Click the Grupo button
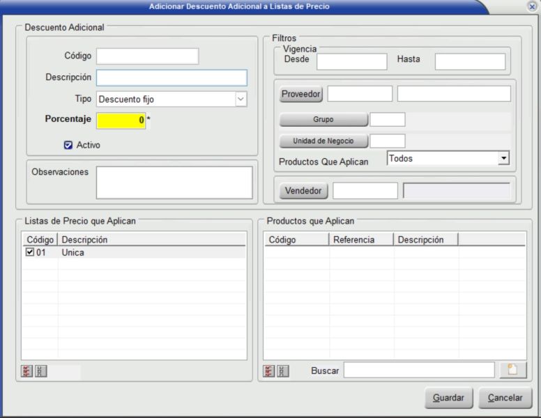The height and width of the screenshot is (418, 541). [323, 120]
